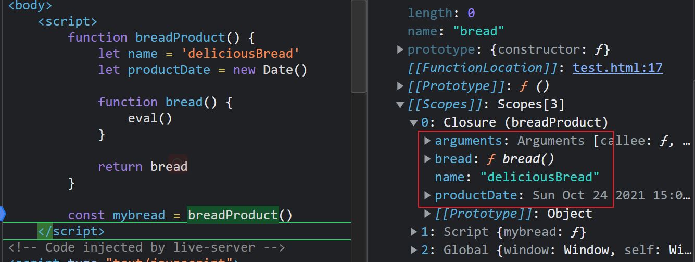This screenshot has width=695, height=262.
Task: Expand the bread: ƒ bread() entry
Action: (x=428, y=159)
